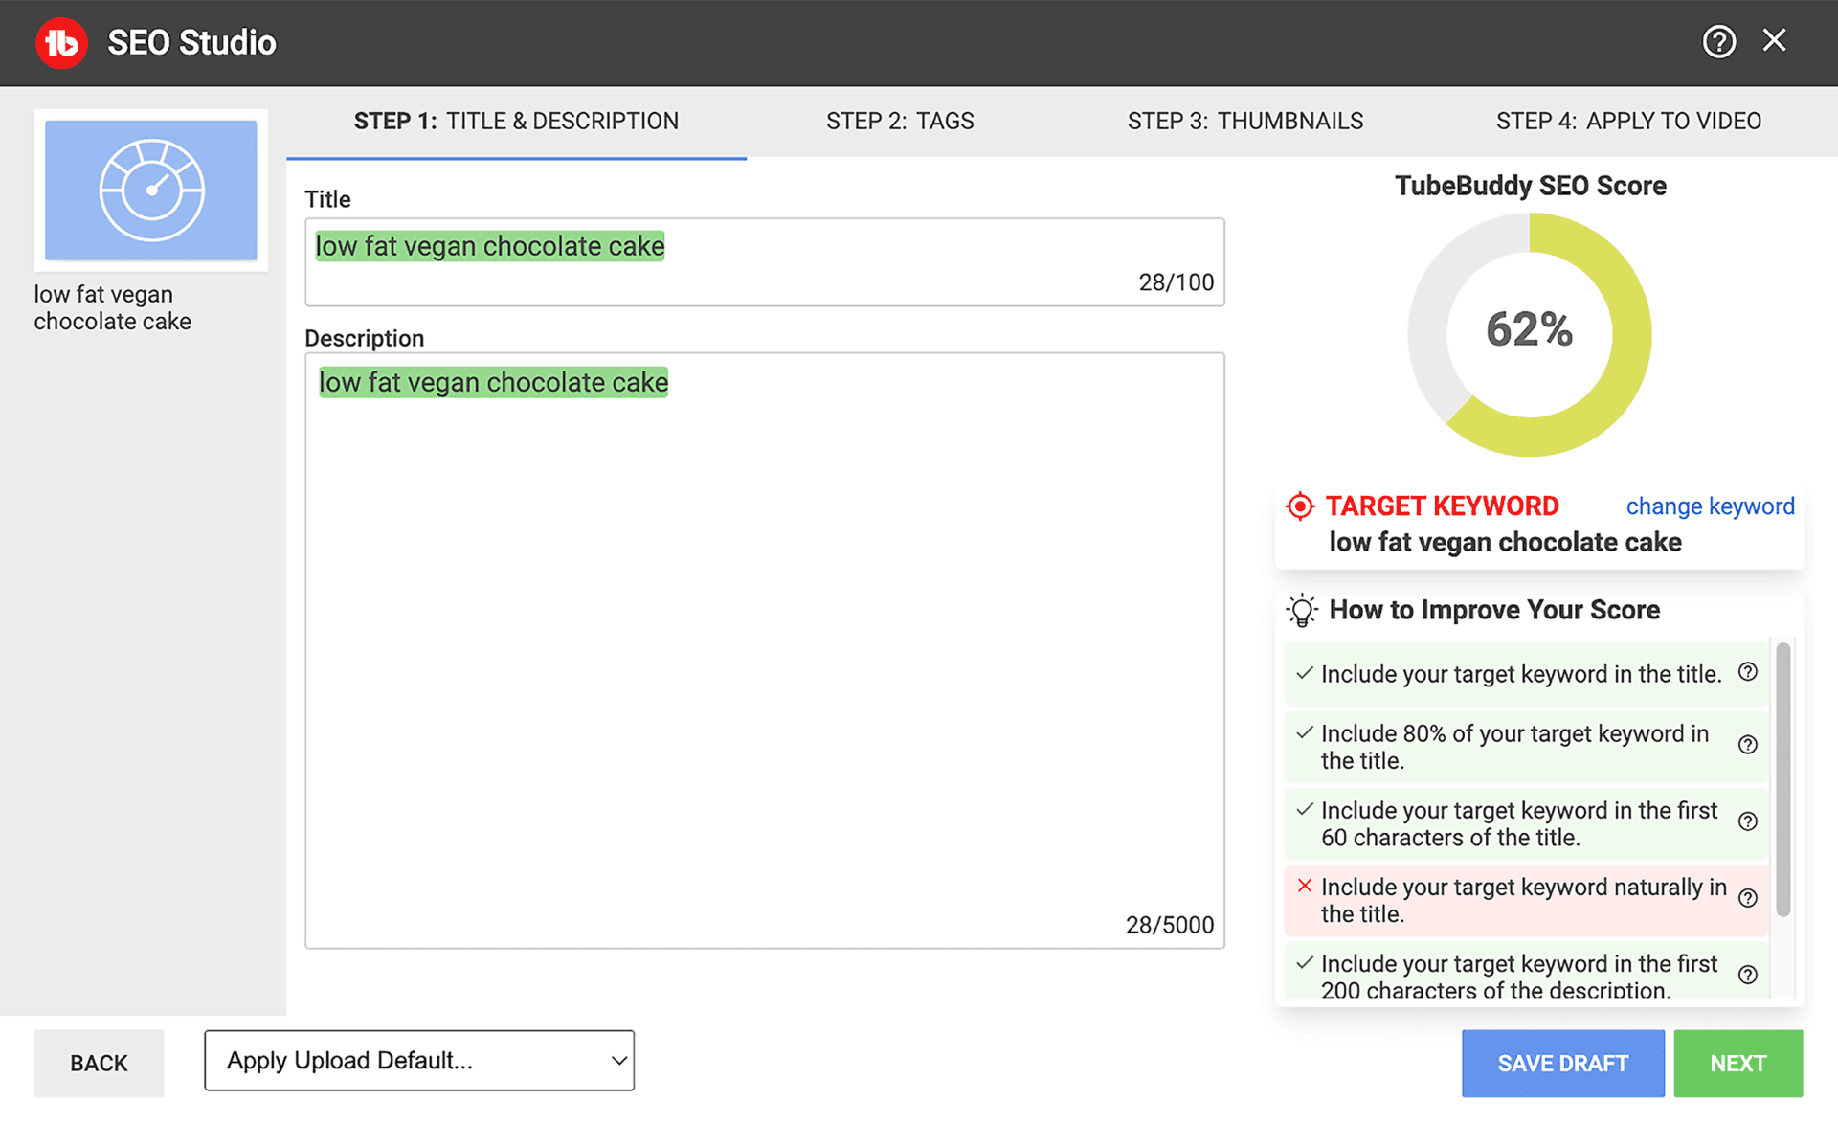
Task: Click the speedometer video thumbnail
Action: coord(151,190)
